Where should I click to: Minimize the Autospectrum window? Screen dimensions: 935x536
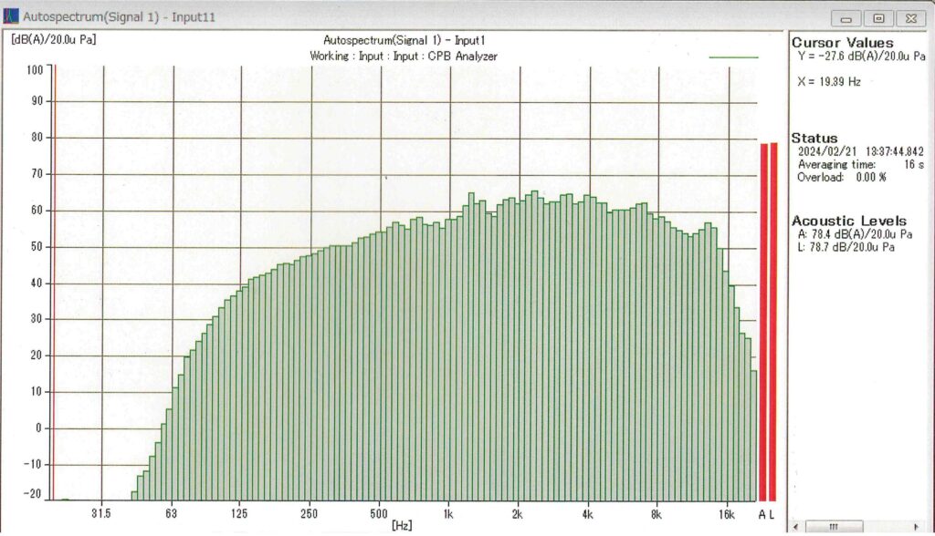tap(846, 18)
